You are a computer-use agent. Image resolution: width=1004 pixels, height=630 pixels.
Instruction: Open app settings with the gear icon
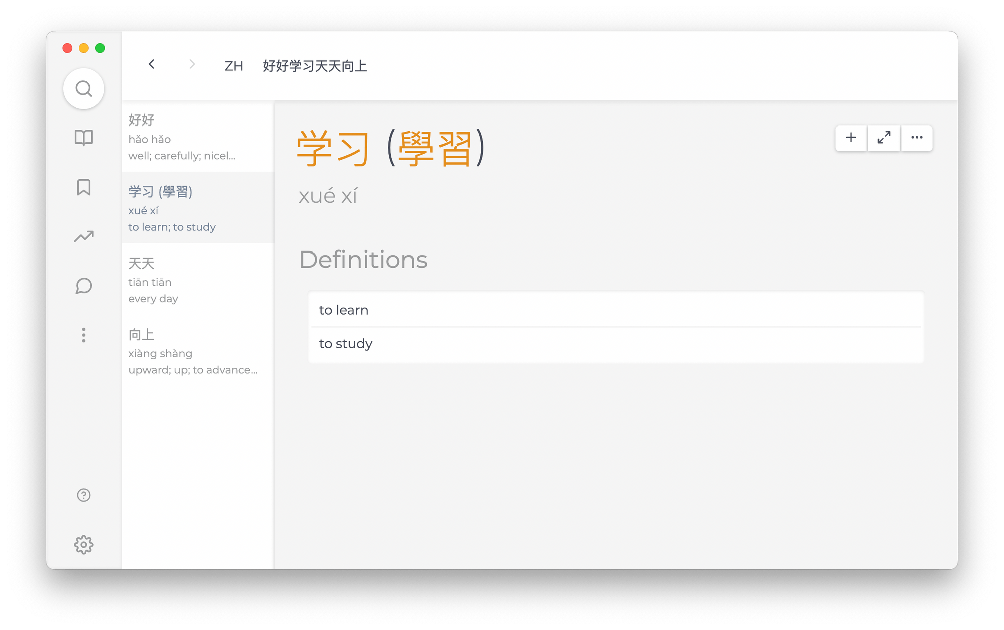83,544
